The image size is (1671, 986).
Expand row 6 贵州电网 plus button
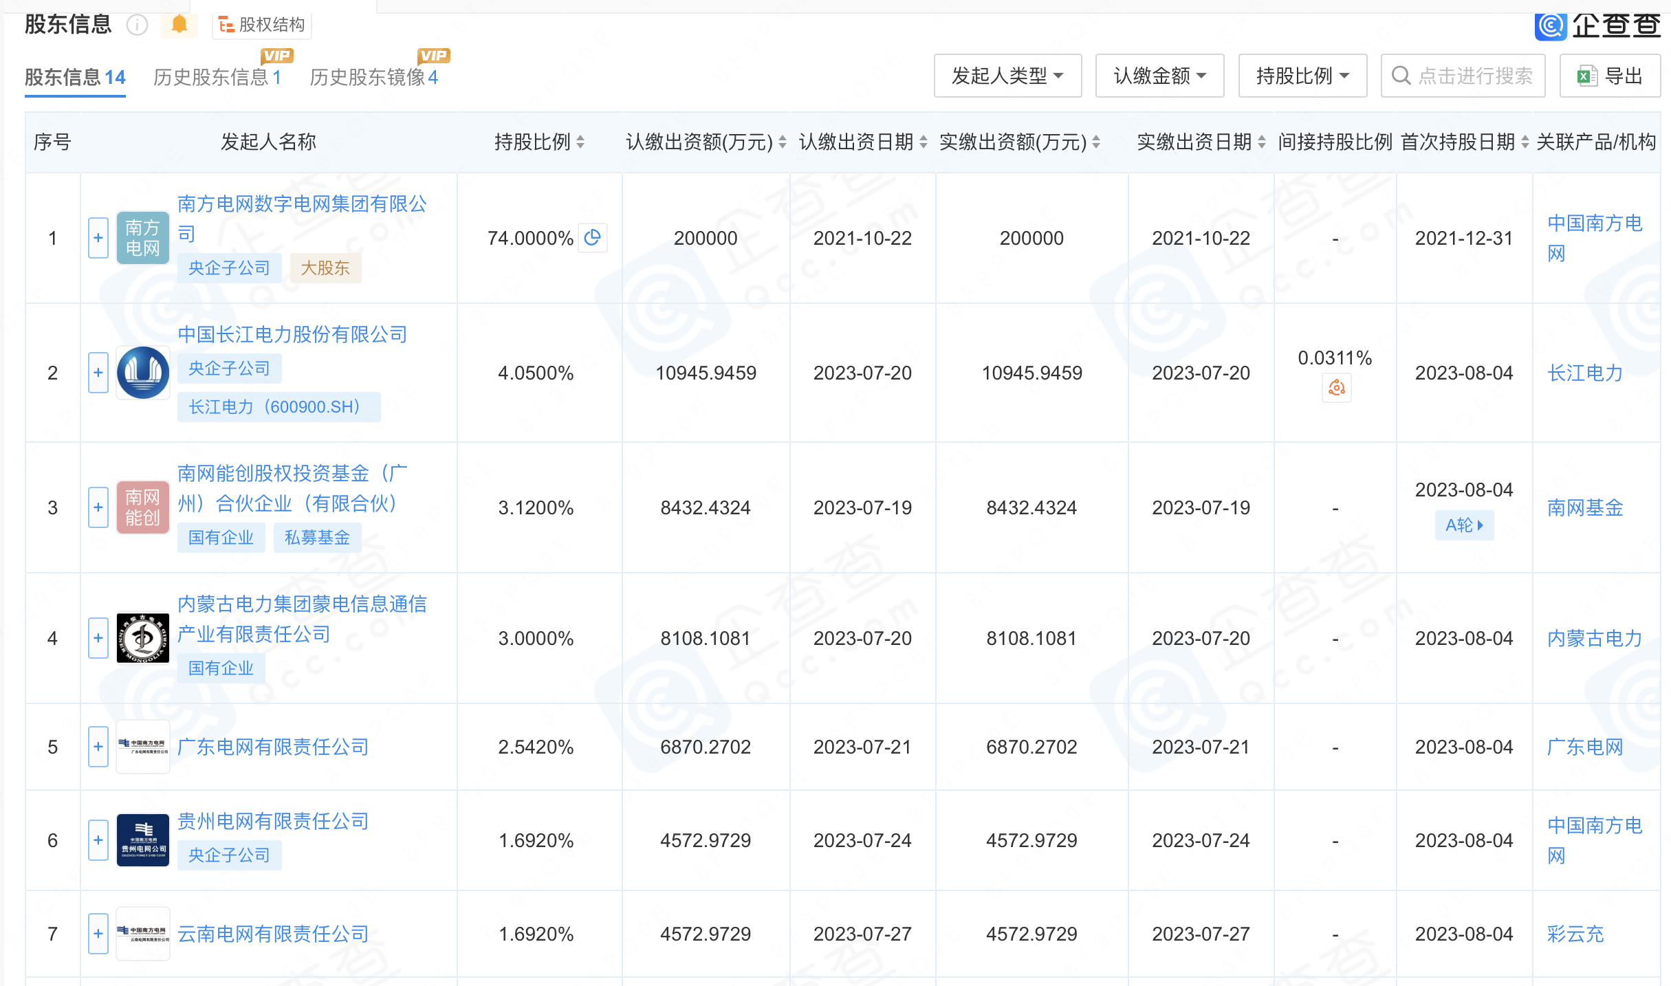tap(98, 840)
